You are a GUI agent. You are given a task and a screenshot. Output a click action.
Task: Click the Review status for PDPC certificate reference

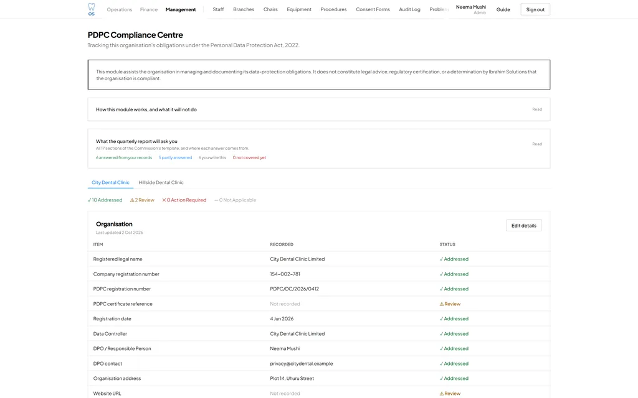(x=450, y=303)
